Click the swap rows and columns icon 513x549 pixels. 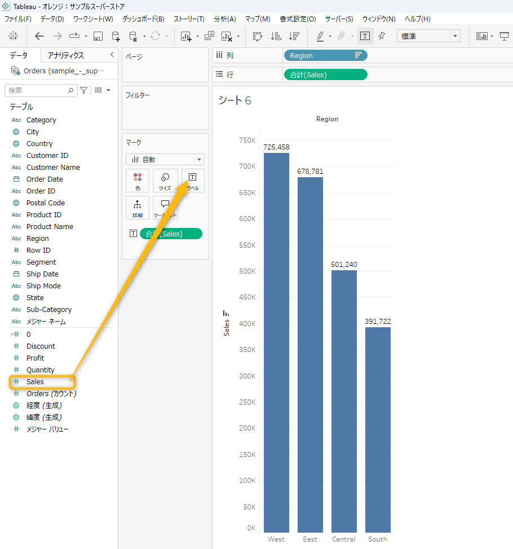[x=258, y=36]
